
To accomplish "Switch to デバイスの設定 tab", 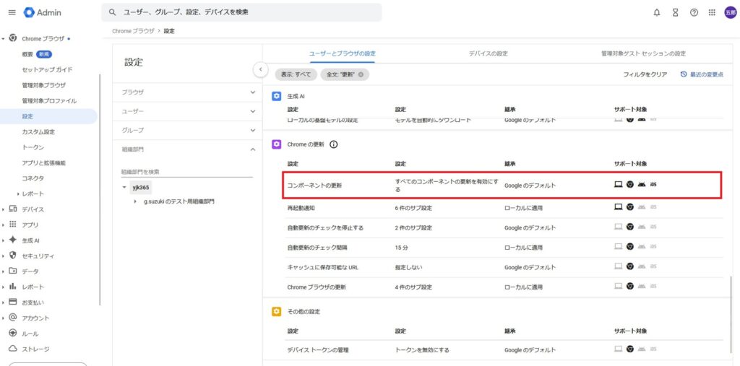I will pyautogui.click(x=488, y=53).
